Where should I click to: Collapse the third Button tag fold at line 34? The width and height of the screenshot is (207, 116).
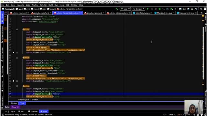point(17,86)
